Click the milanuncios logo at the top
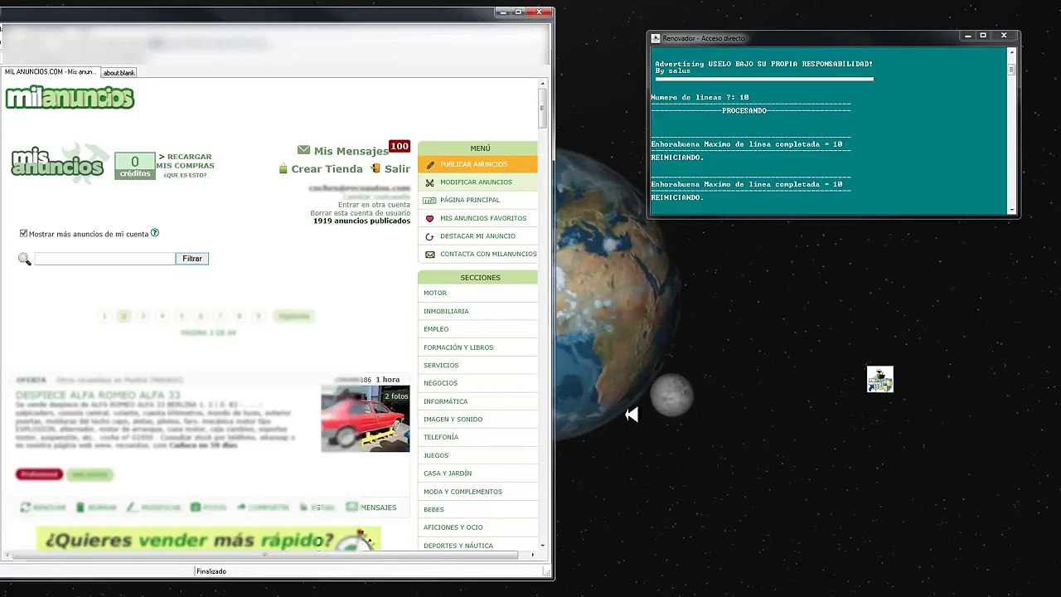Viewport: 1061px width, 597px height. pyautogui.click(x=70, y=98)
